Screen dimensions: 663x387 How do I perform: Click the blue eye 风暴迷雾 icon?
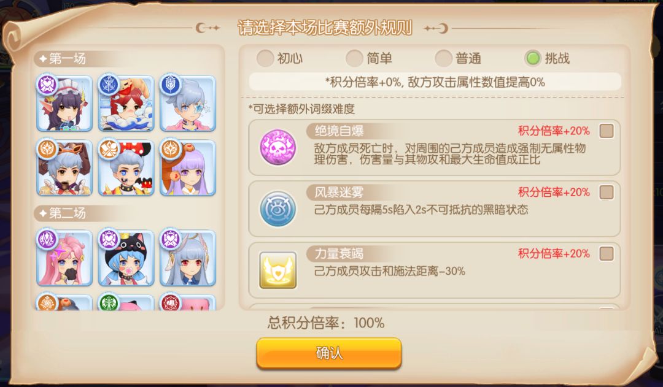[x=278, y=209]
